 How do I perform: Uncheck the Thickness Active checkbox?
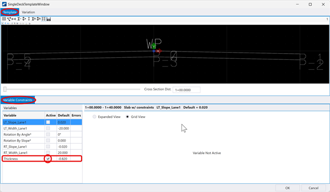pos(48,158)
